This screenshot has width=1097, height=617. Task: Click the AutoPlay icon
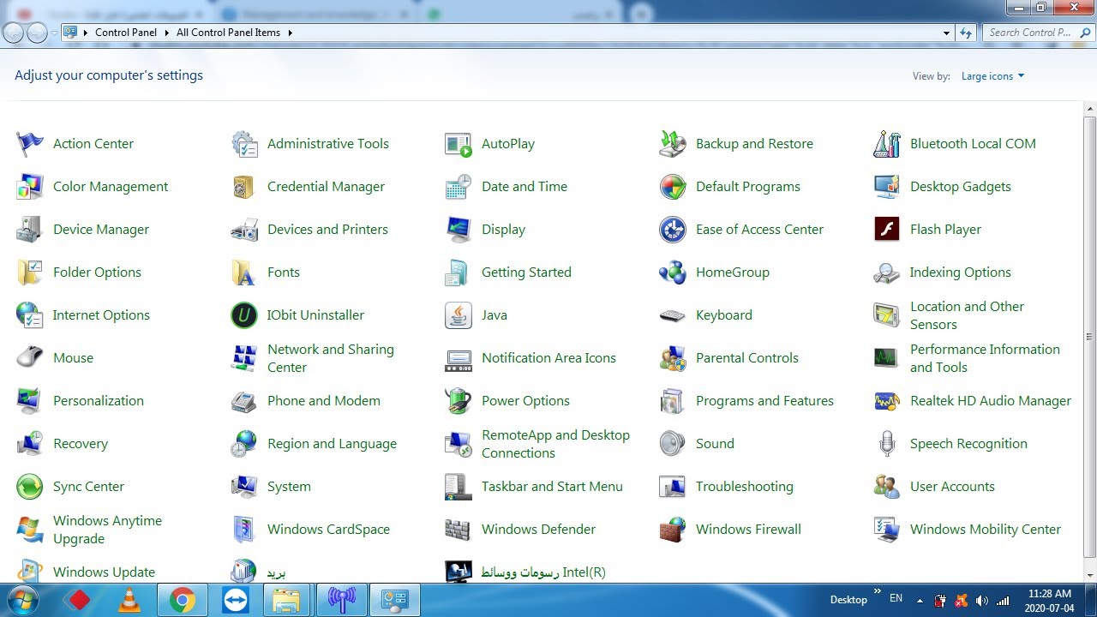[x=459, y=144]
